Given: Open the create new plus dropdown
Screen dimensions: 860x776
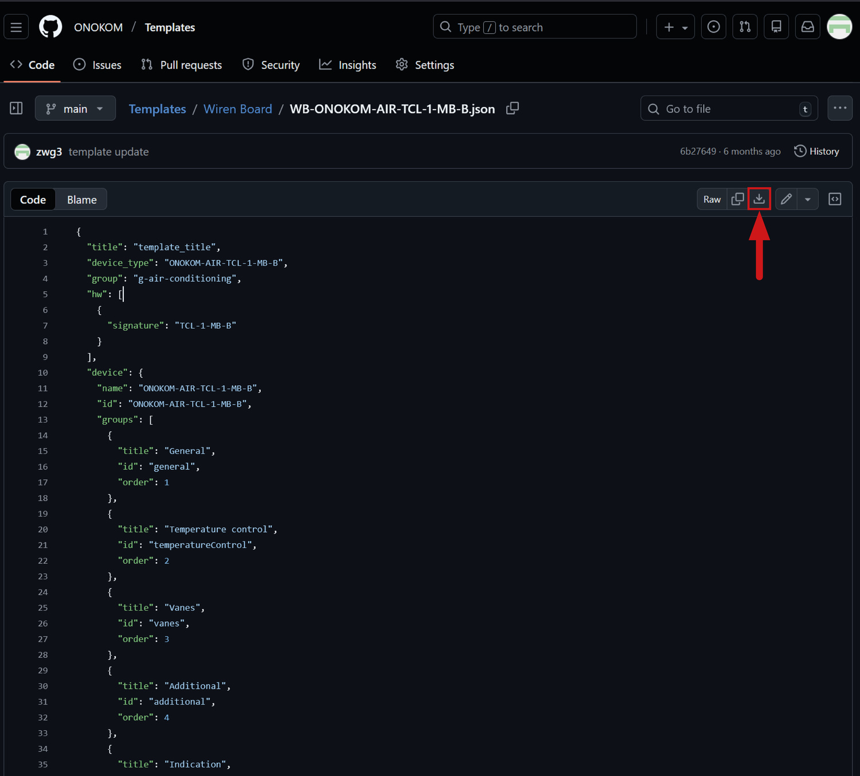Looking at the screenshot, I should pos(675,27).
